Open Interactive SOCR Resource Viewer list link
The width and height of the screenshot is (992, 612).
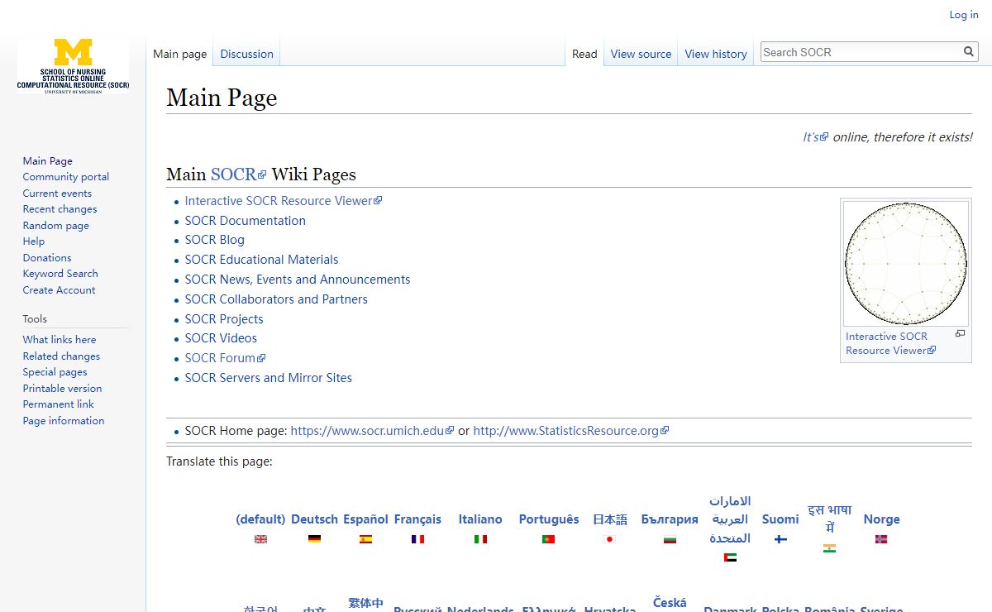coord(283,201)
